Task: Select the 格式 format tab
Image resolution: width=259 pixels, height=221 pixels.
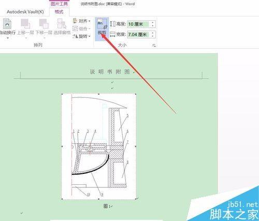Action: point(59,12)
